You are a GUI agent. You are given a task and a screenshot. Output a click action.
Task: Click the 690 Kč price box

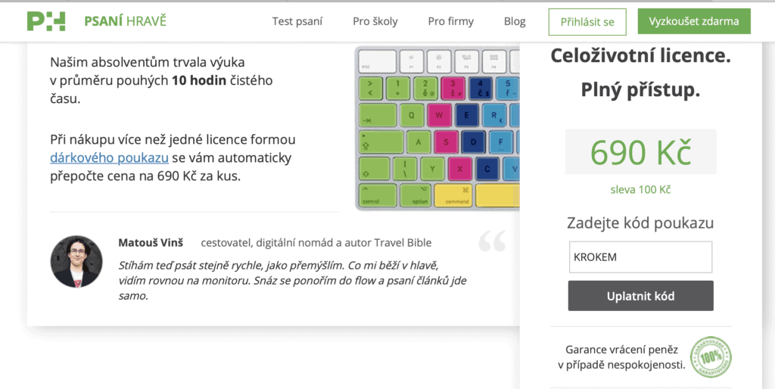click(x=640, y=152)
